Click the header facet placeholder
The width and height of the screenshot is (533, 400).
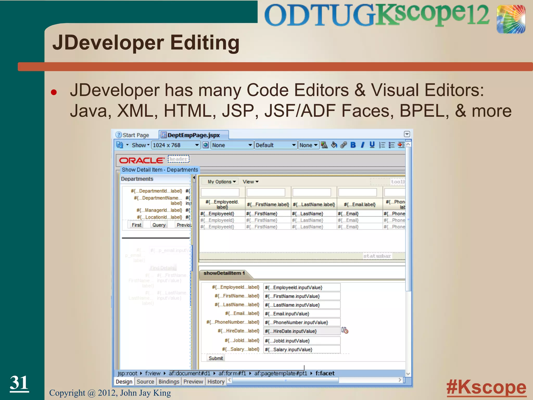coord(179,159)
